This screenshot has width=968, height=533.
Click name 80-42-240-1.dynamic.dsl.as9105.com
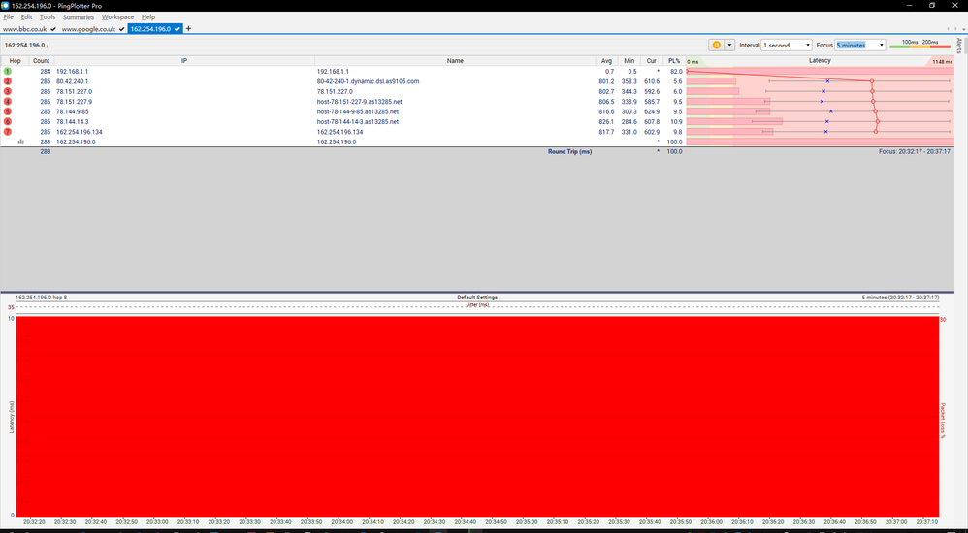tap(368, 81)
